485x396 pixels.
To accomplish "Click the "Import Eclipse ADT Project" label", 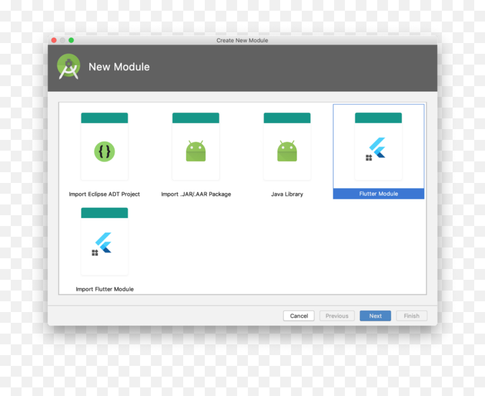I will click(104, 194).
